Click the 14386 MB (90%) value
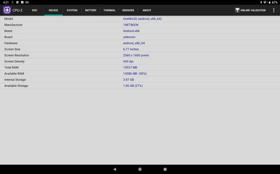Viewport: 280px width, 174px height. (135, 73)
